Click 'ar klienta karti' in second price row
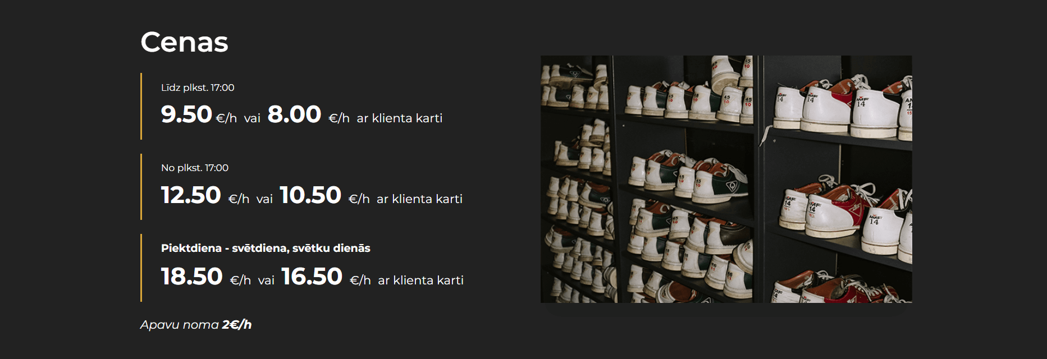The height and width of the screenshot is (359, 1047). point(419,199)
